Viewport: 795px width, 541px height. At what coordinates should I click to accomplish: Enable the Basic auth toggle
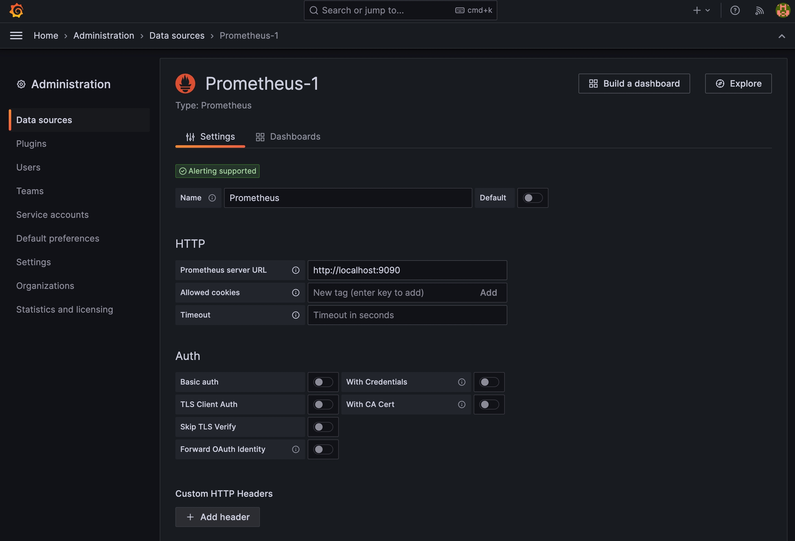[323, 382]
